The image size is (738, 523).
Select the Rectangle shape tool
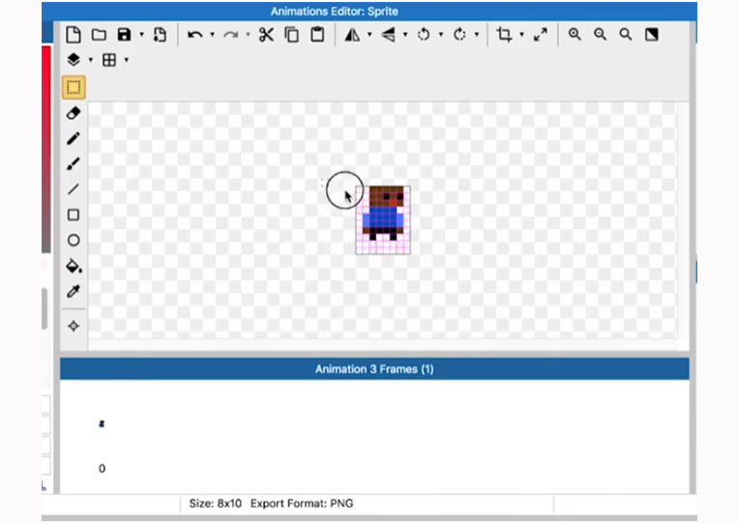click(x=74, y=215)
